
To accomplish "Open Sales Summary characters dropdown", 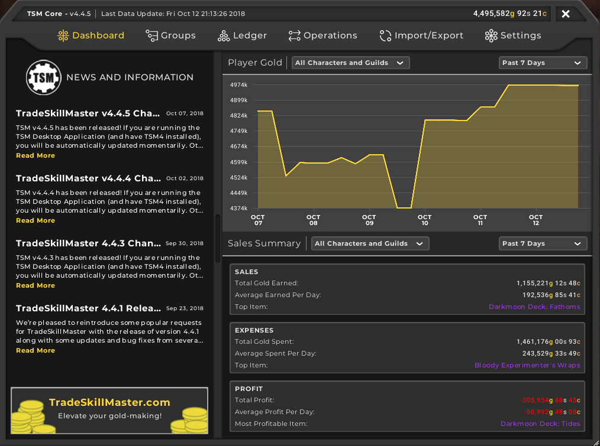I will coord(370,243).
